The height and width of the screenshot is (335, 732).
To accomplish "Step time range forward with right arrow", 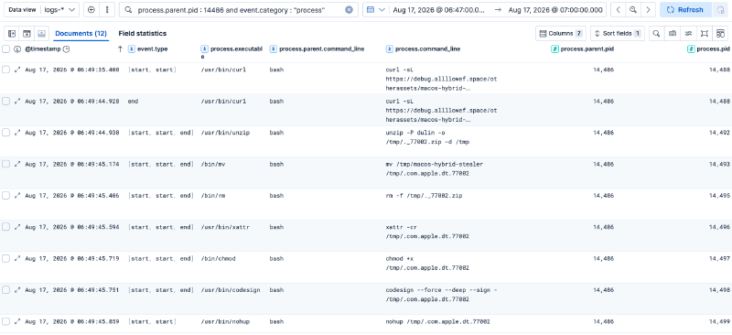I will 648,10.
